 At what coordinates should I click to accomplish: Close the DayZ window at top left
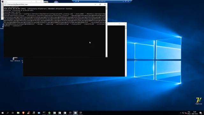tap(41, 2)
